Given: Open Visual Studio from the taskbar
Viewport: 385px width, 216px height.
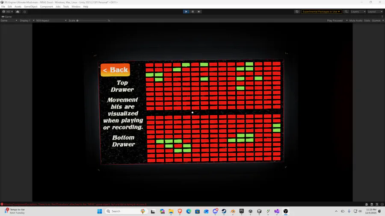Looking at the screenshot, I should pyautogui.click(x=277, y=211).
